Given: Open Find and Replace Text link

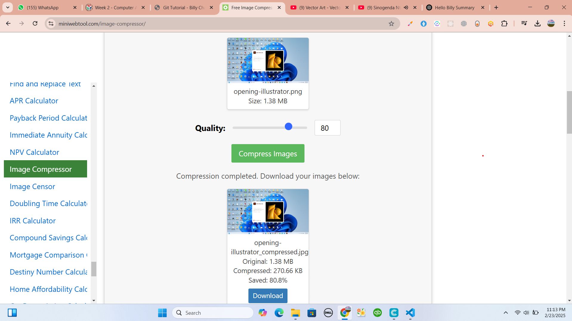Looking at the screenshot, I should (x=45, y=84).
